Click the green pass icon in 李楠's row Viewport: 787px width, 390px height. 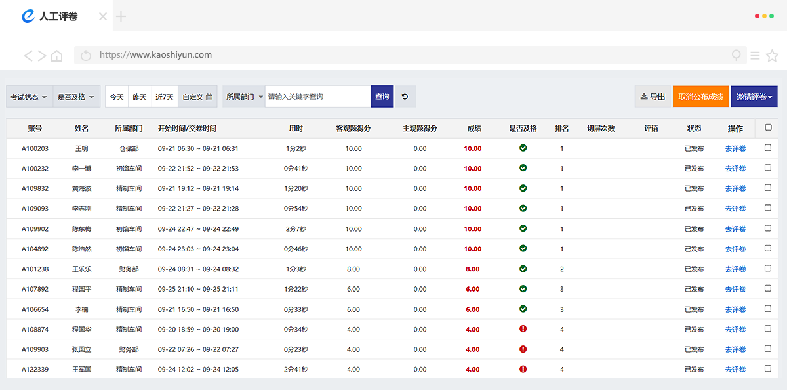point(523,309)
